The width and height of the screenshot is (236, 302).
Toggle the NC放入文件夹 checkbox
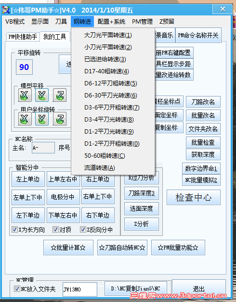[x=17, y=288]
